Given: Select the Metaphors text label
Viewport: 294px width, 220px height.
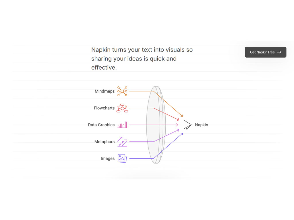Looking at the screenshot, I should 105,142.
